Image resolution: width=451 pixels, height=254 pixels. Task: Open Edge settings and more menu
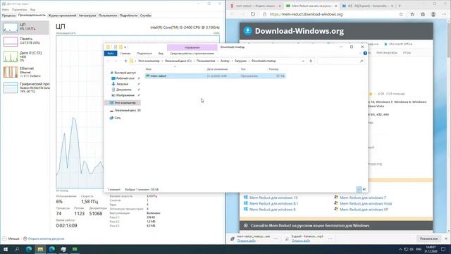[444, 14]
